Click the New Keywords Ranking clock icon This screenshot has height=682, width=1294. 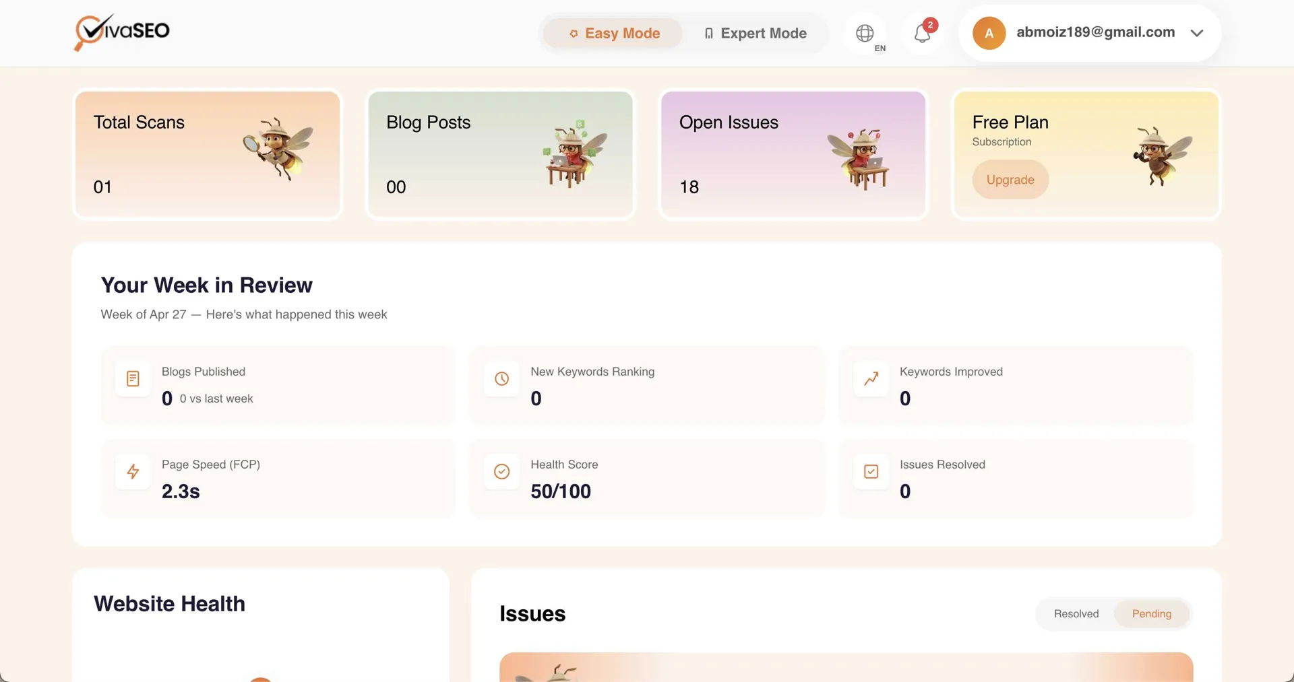click(501, 379)
